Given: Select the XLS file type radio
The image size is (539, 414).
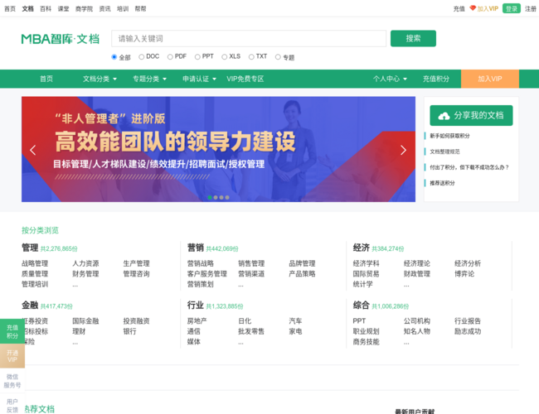Looking at the screenshot, I should [x=224, y=57].
